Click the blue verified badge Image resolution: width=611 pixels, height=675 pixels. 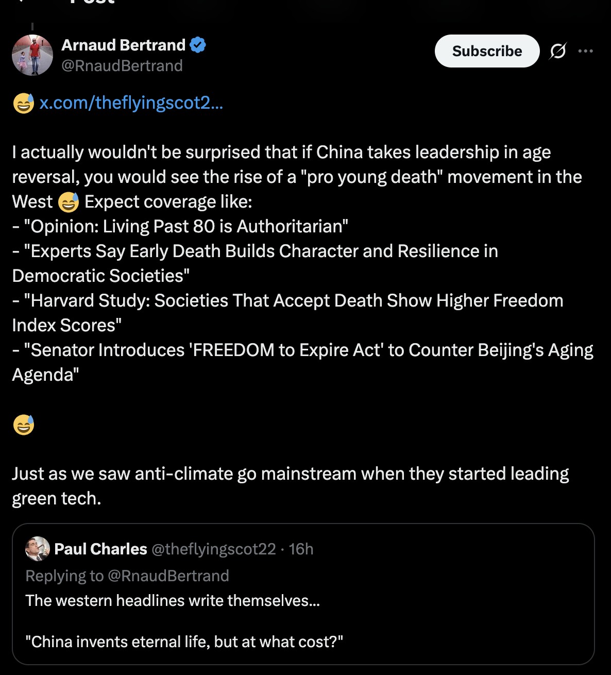click(198, 45)
